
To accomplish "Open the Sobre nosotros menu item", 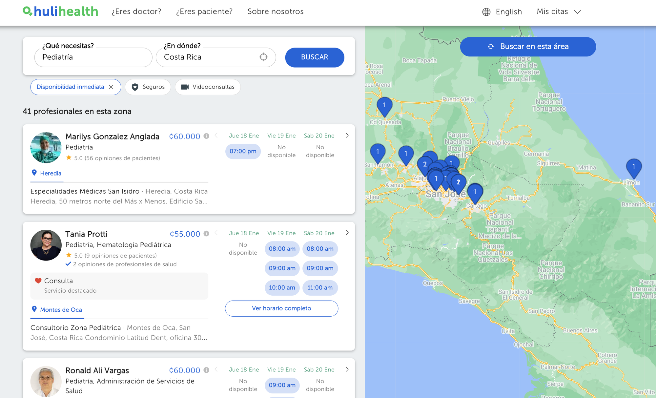I will pos(275,11).
